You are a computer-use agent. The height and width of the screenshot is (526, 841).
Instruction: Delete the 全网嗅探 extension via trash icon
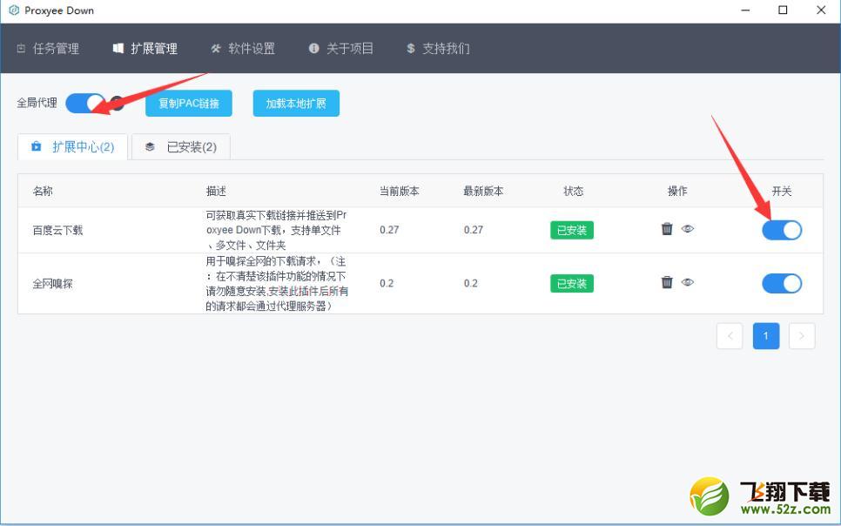click(667, 282)
